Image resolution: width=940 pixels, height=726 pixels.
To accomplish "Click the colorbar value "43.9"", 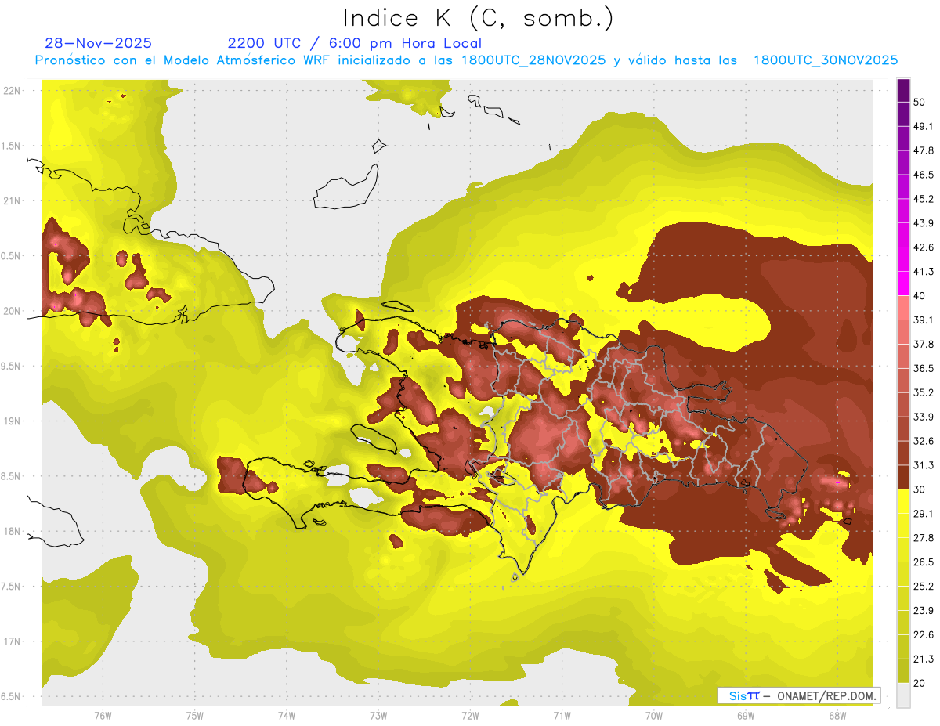I will [x=924, y=223].
